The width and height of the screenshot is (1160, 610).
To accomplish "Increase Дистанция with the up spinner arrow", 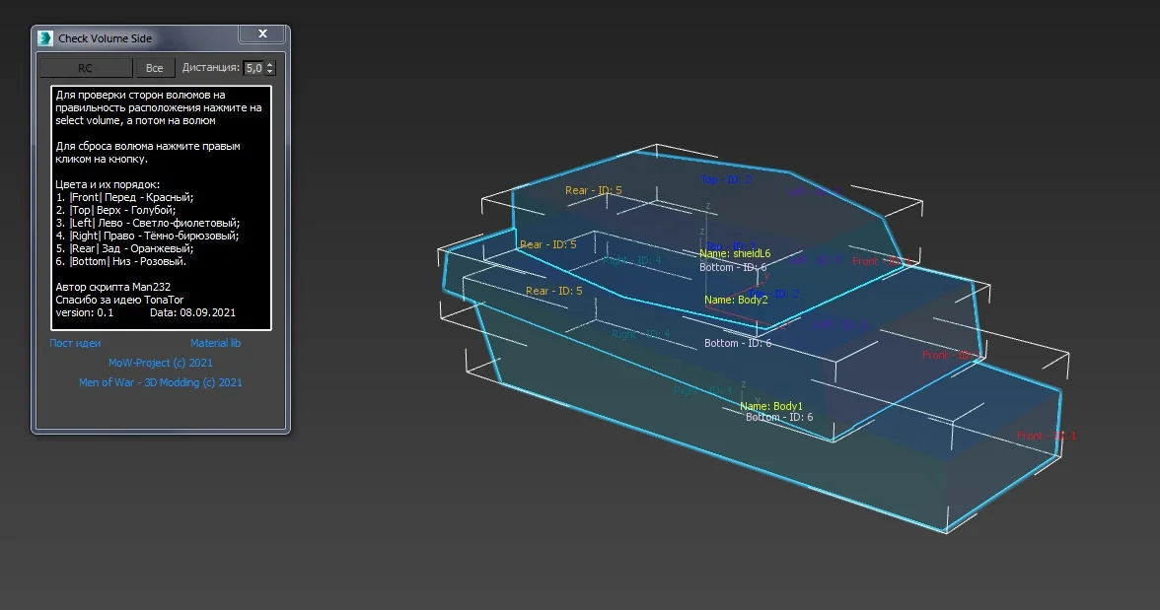I will tap(270, 64).
